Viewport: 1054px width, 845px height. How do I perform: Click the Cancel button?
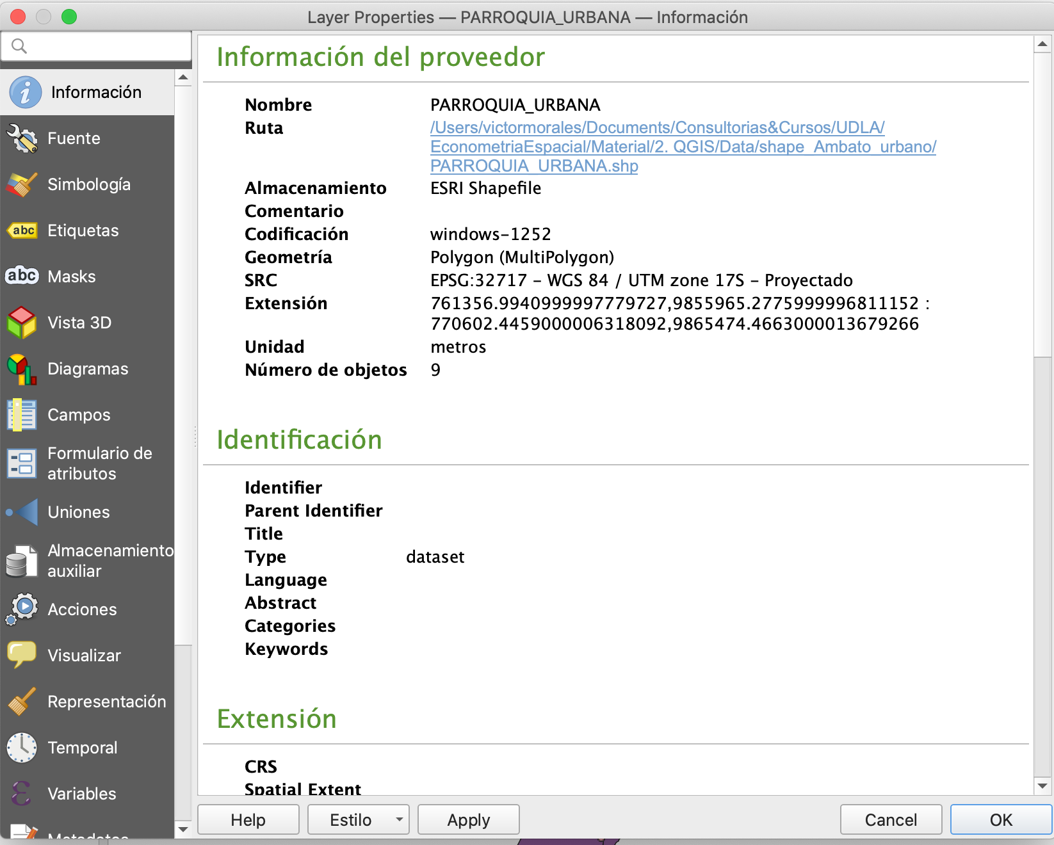[x=890, y=820]
